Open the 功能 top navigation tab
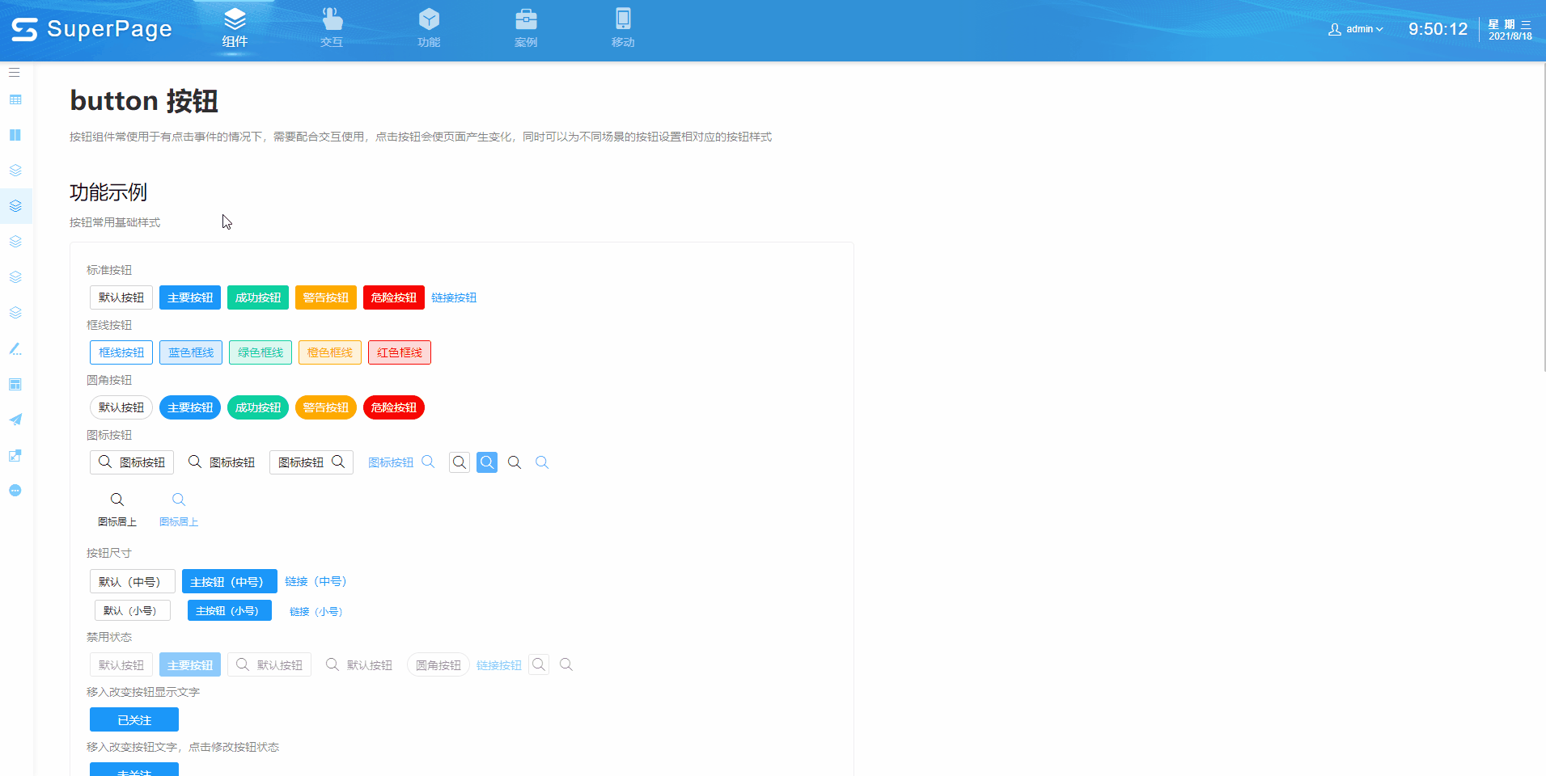 point(429,28)
